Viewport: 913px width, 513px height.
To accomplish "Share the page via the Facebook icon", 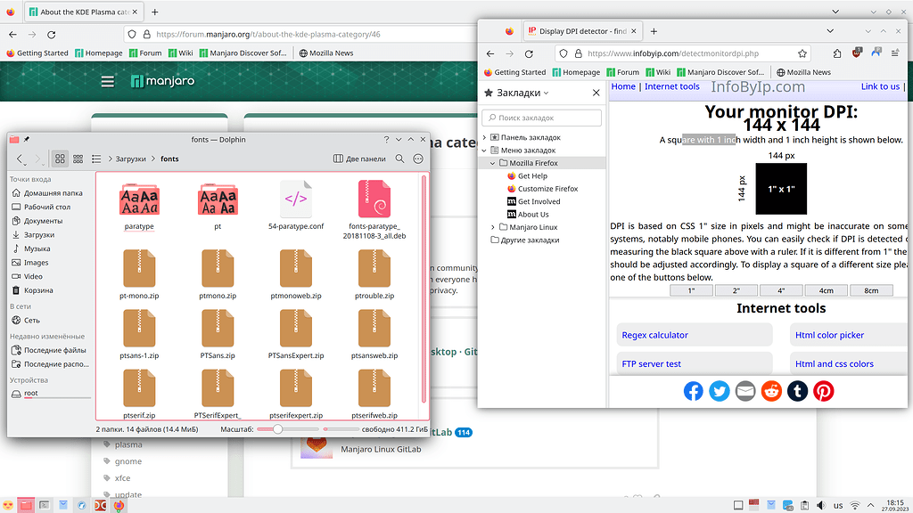I will (x=694, y=391).
